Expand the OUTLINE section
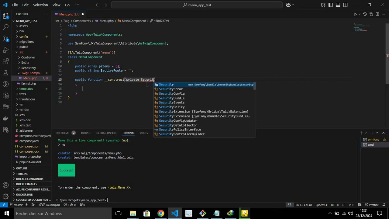The width and height of the screenshot is (389, 219). click(x=22, y=169)
